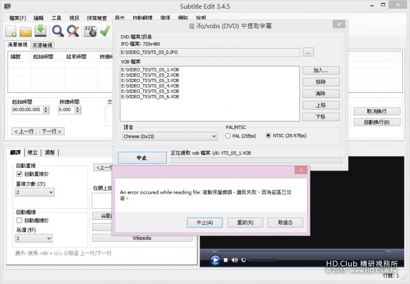This screenshot has height=284, width=410.
Task: Save the subtitle via the green download arrow icon
Action: [x=40, y=31]
